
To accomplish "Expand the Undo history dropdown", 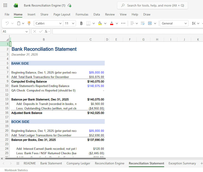I will [13, 23].
